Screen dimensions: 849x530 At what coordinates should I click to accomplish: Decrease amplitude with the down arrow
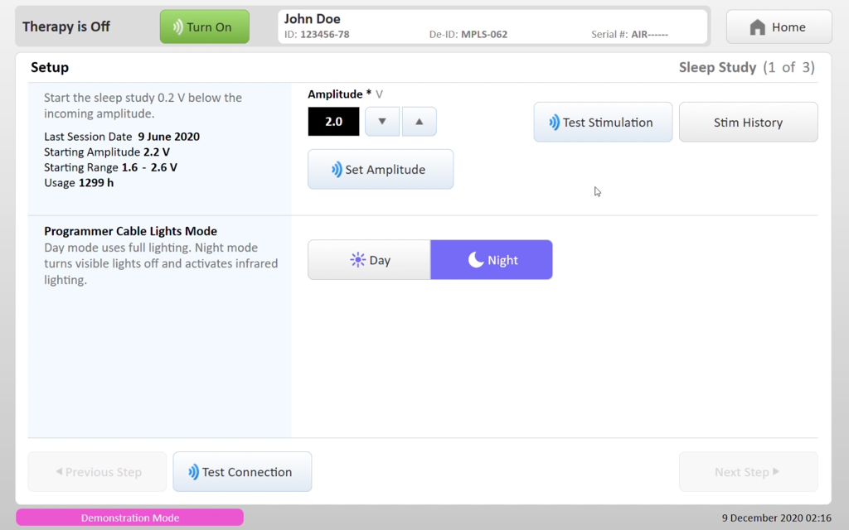pos(382,122)
